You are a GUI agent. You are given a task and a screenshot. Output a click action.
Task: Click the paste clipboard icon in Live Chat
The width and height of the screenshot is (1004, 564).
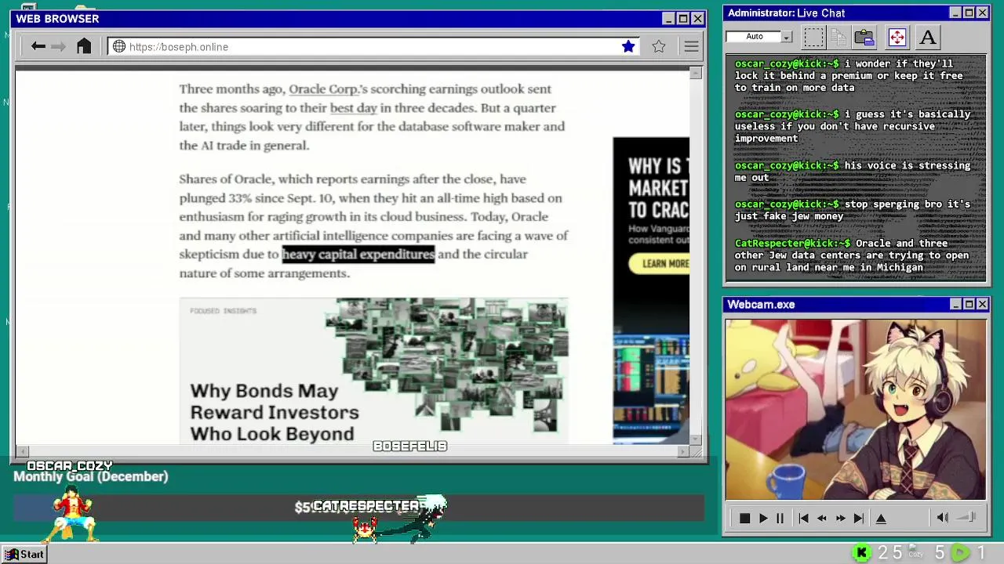[x=864, y=37]
